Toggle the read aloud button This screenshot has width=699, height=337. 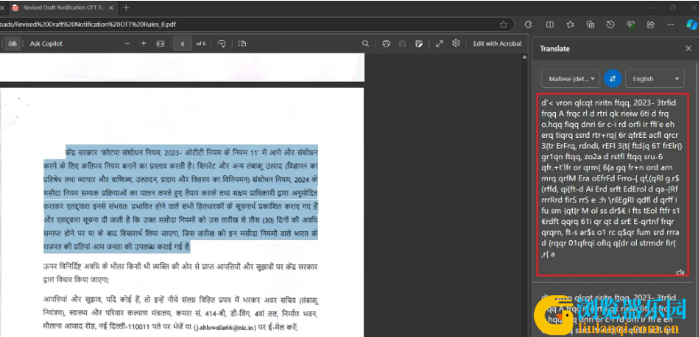[x=14, y=44]
